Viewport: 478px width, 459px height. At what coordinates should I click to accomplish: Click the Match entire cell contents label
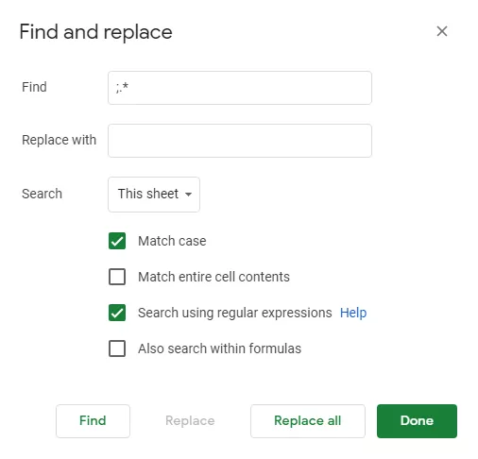click(213, 277)
